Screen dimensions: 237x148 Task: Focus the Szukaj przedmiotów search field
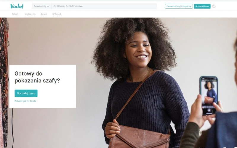pyautogui.click(x=104, y=6)
